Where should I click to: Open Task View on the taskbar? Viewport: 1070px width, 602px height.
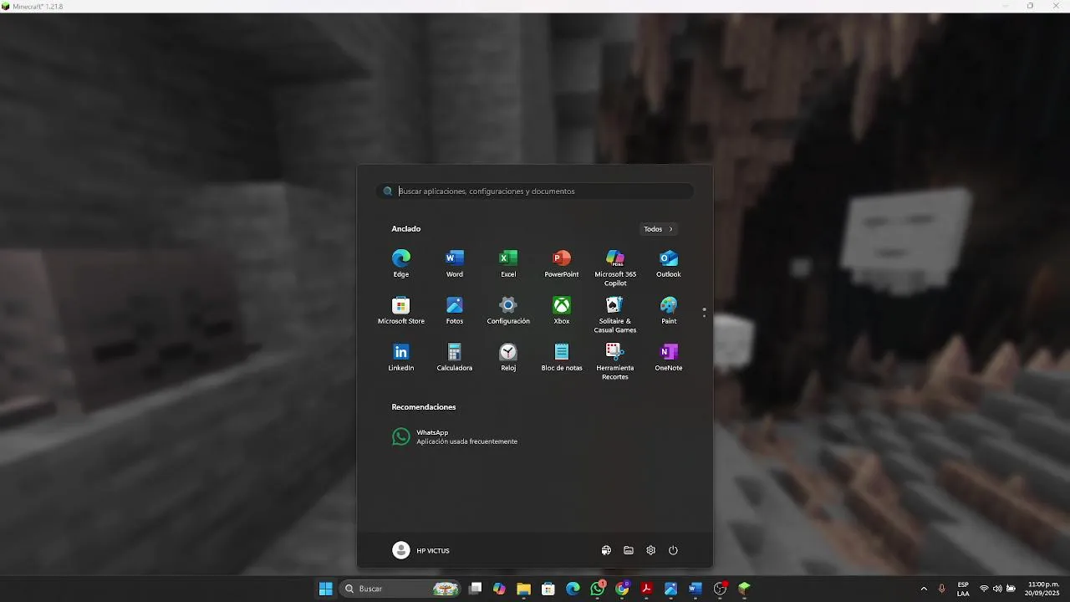[476, 589]
